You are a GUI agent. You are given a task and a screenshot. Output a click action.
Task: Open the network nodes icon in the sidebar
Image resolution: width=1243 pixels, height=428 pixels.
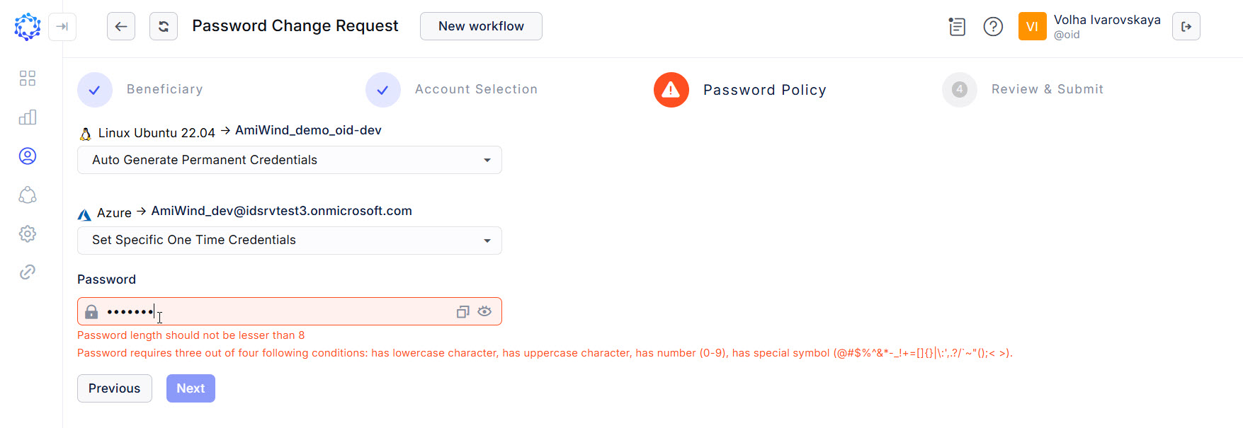[27, 195]
